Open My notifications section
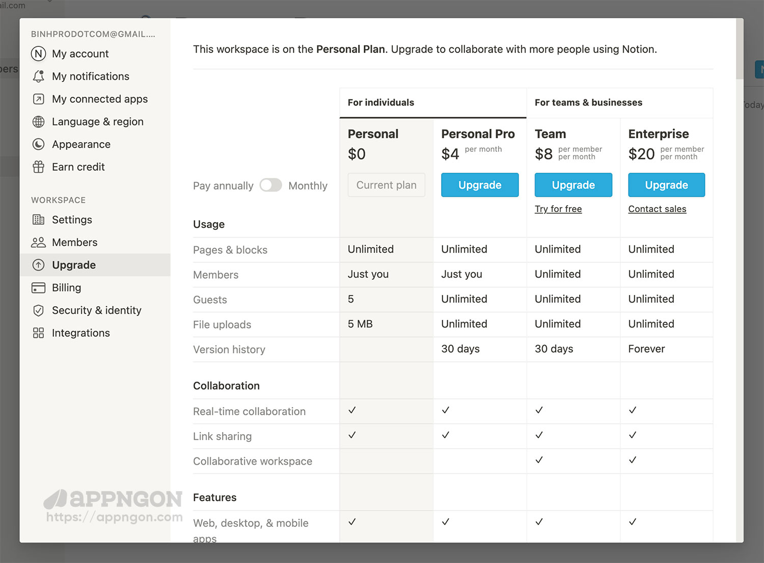 [95, 76]
